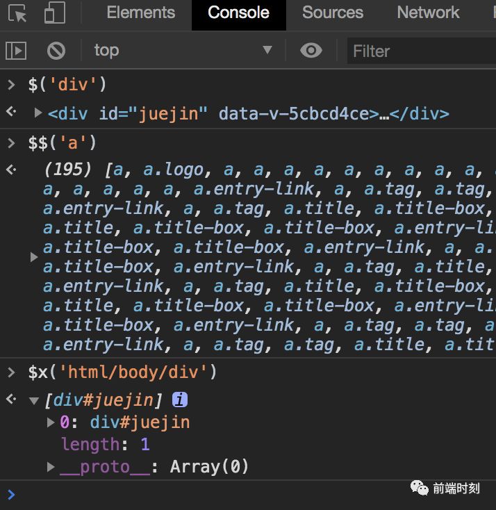Select the Console tab
Image resolution: width=496 pixels, height=510 pixels.
tap(239, 13)
